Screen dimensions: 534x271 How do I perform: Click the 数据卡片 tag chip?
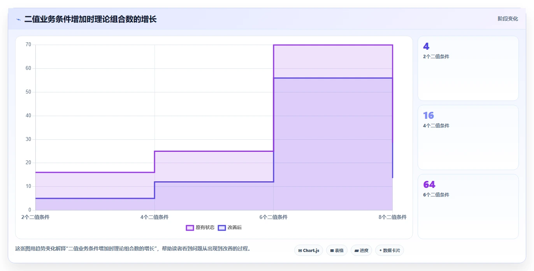pos(389,250)
